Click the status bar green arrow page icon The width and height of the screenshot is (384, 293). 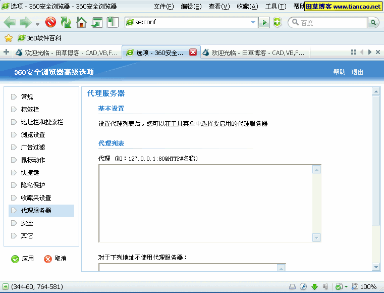6,286
